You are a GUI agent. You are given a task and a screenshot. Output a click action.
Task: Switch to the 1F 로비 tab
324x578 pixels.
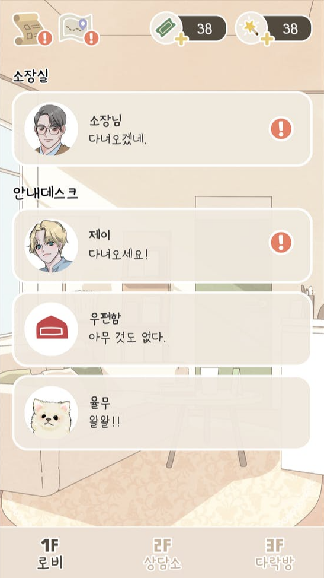50,553
